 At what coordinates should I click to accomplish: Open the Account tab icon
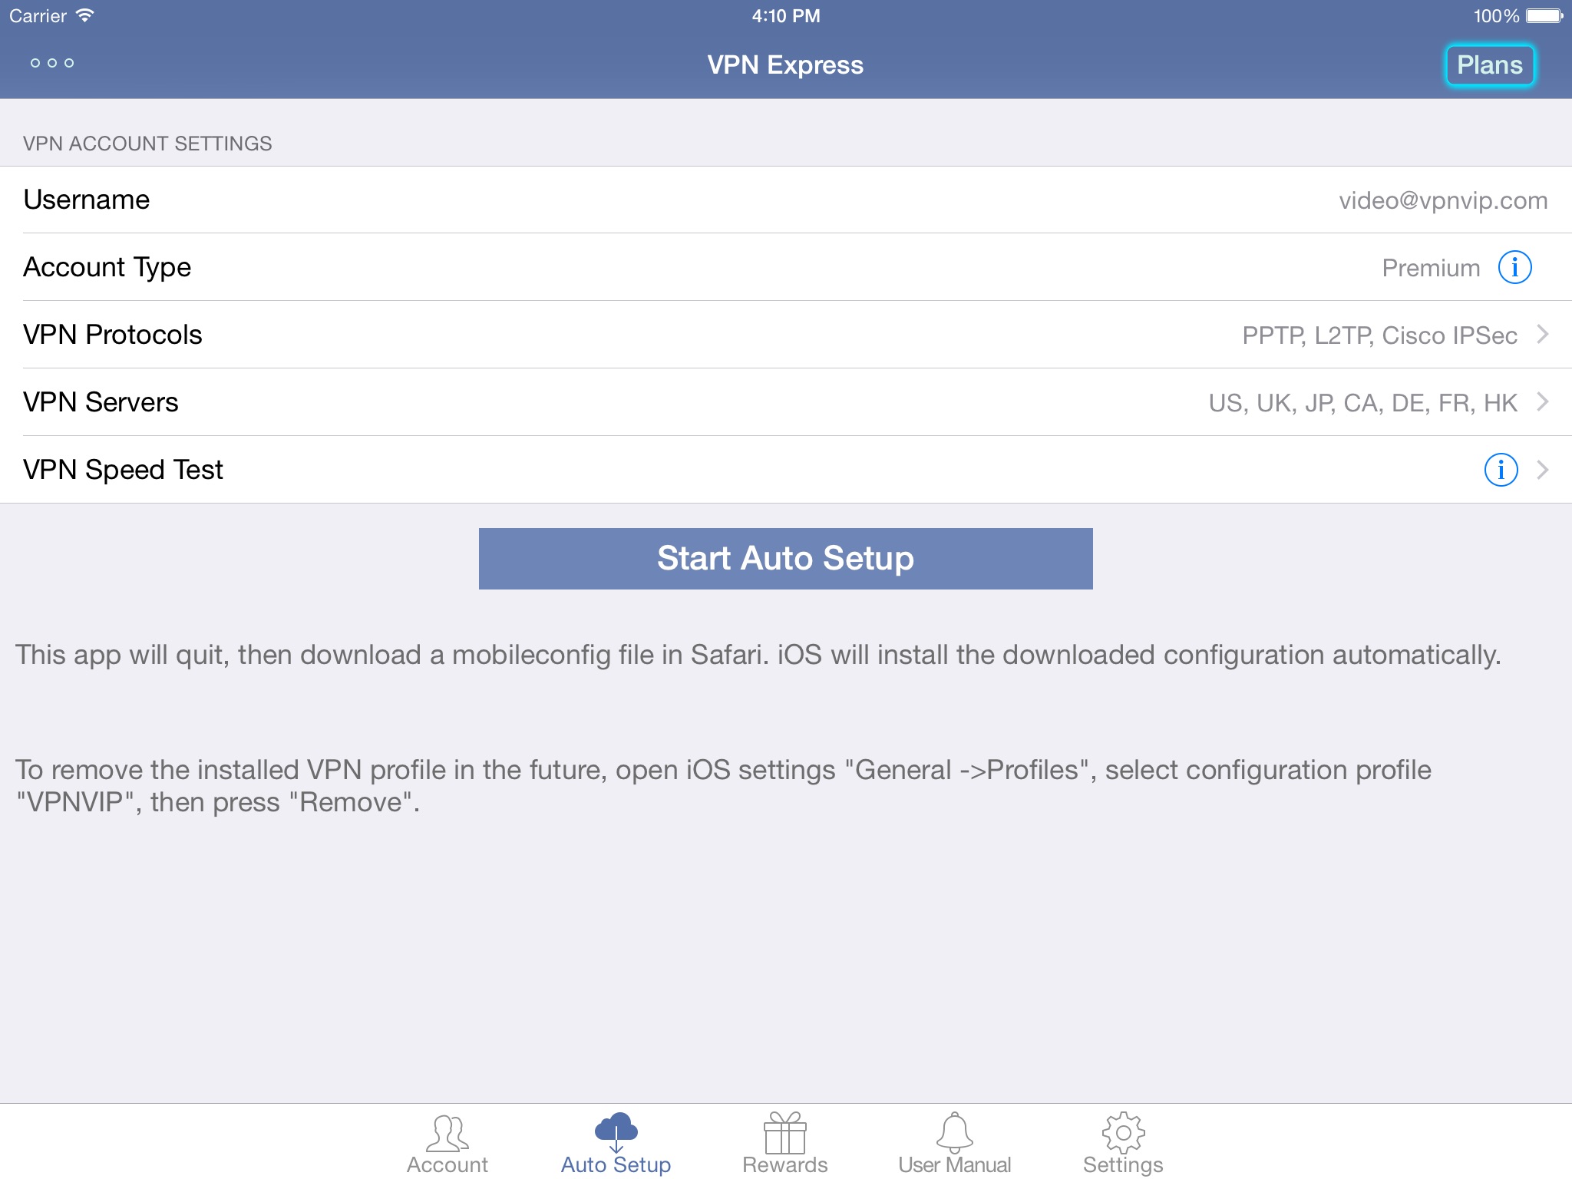447,1133
